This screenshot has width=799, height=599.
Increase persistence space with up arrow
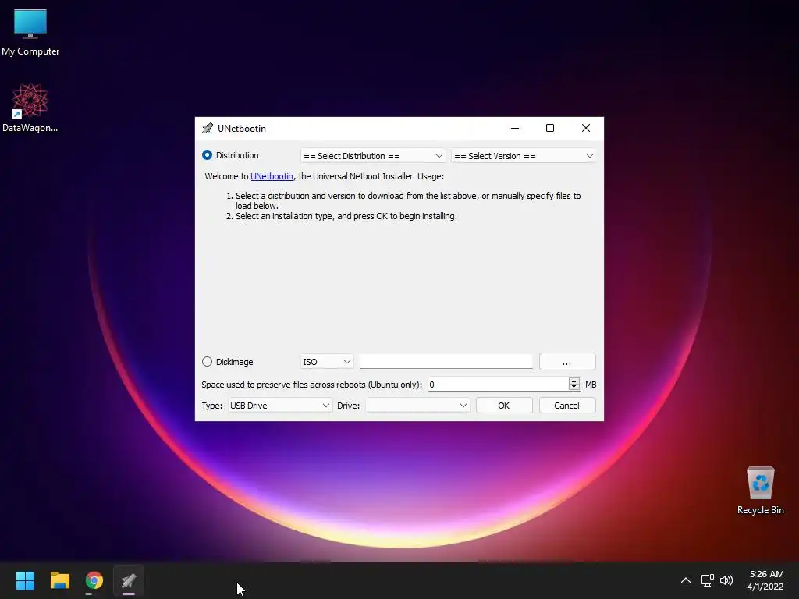[x=574, y=381]
